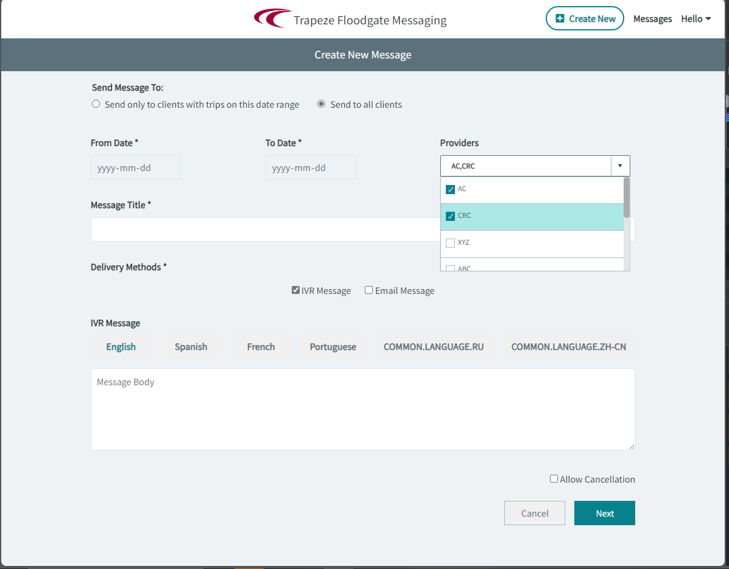Switch to the Spanish language tab
The image size is (729, 569).
tap(191, 346)
